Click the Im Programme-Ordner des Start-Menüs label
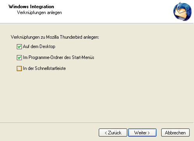Screen dimensions: 194x141 click(x=59, y=57)
